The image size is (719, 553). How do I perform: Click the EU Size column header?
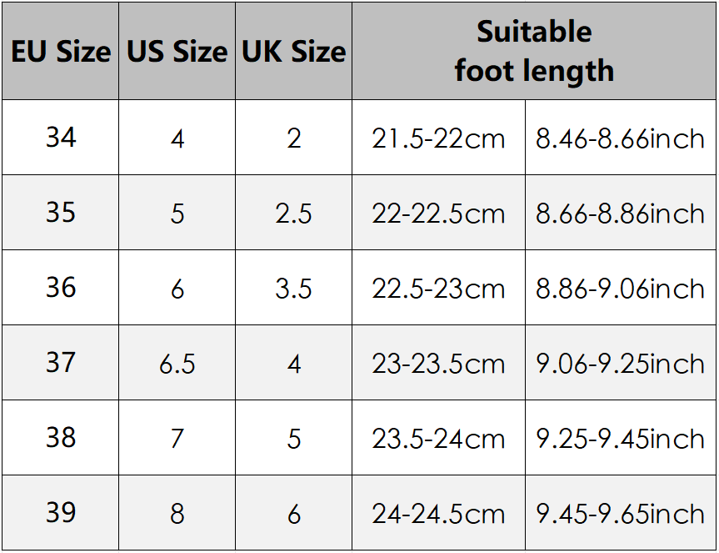point(61,52)
